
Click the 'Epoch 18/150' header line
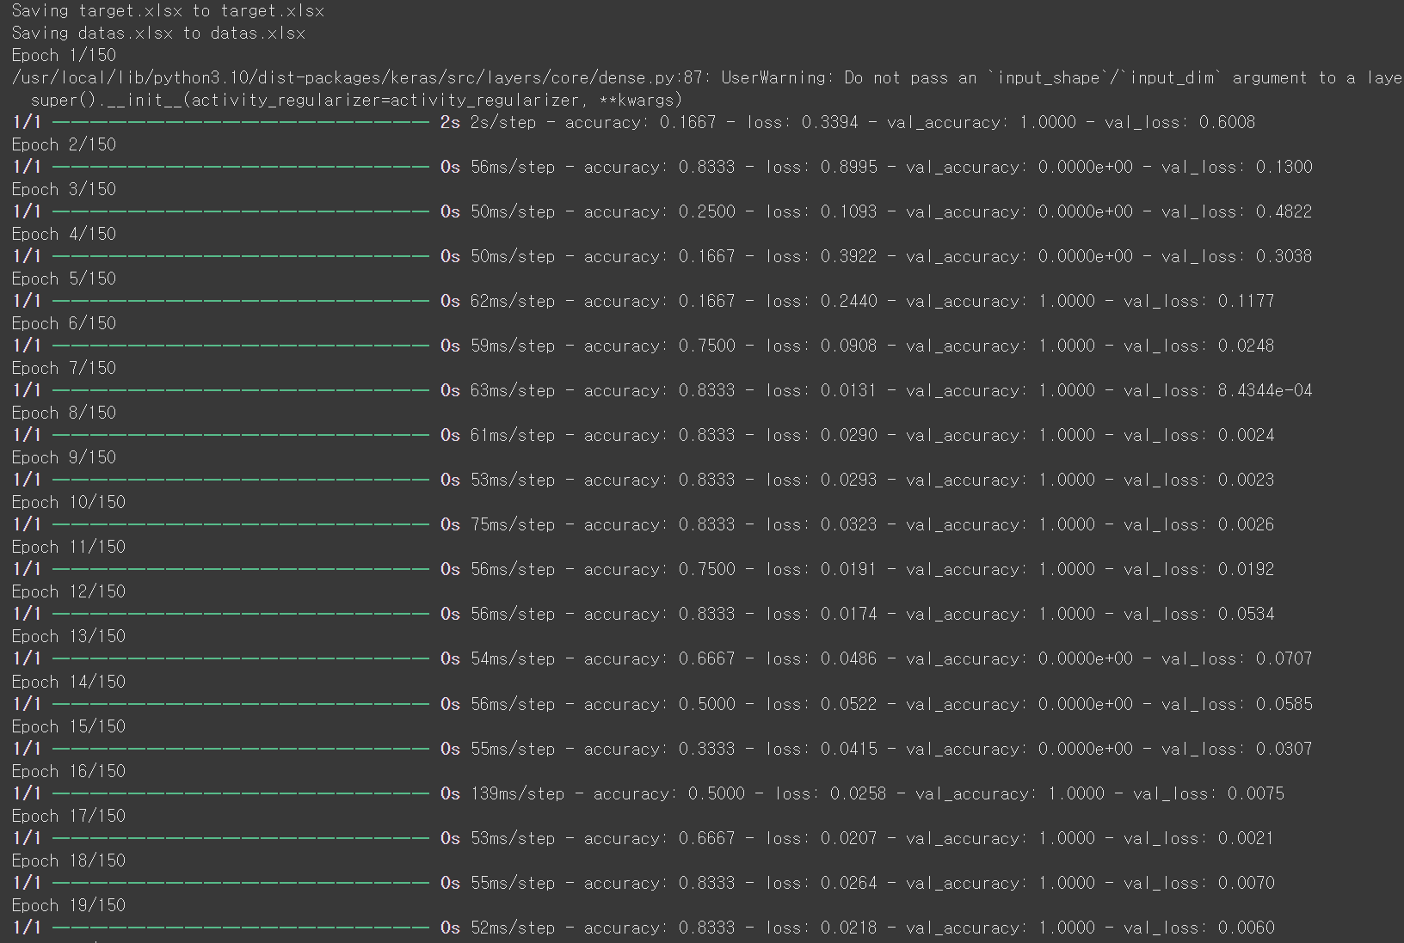coord(69,860)
